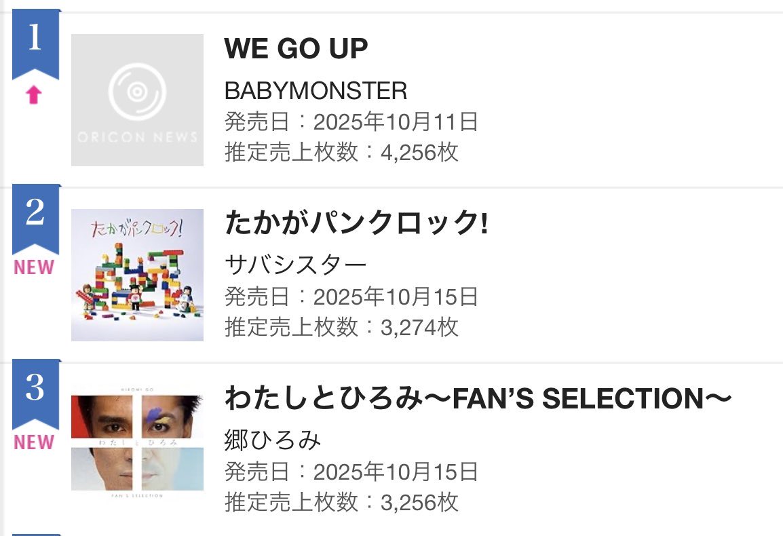Click the pink up arrow under rank 1

click(34, 96)
